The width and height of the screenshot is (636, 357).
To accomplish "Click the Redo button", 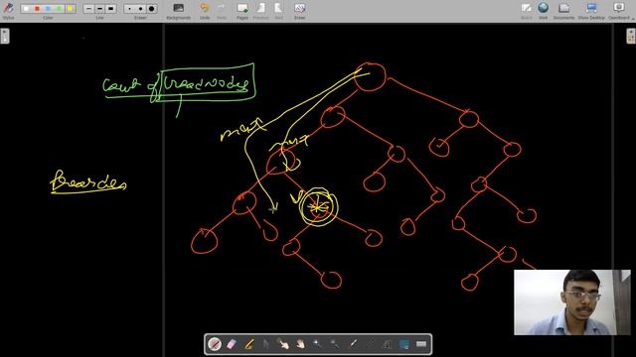I will click(x=221, y=10).
